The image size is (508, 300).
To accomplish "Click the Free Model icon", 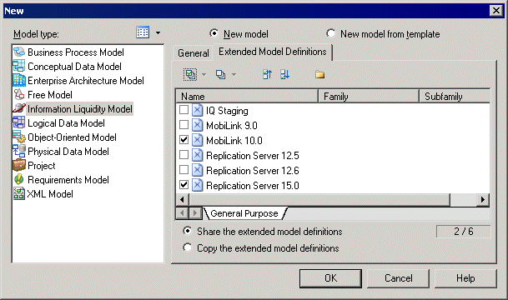I will 19,94.
